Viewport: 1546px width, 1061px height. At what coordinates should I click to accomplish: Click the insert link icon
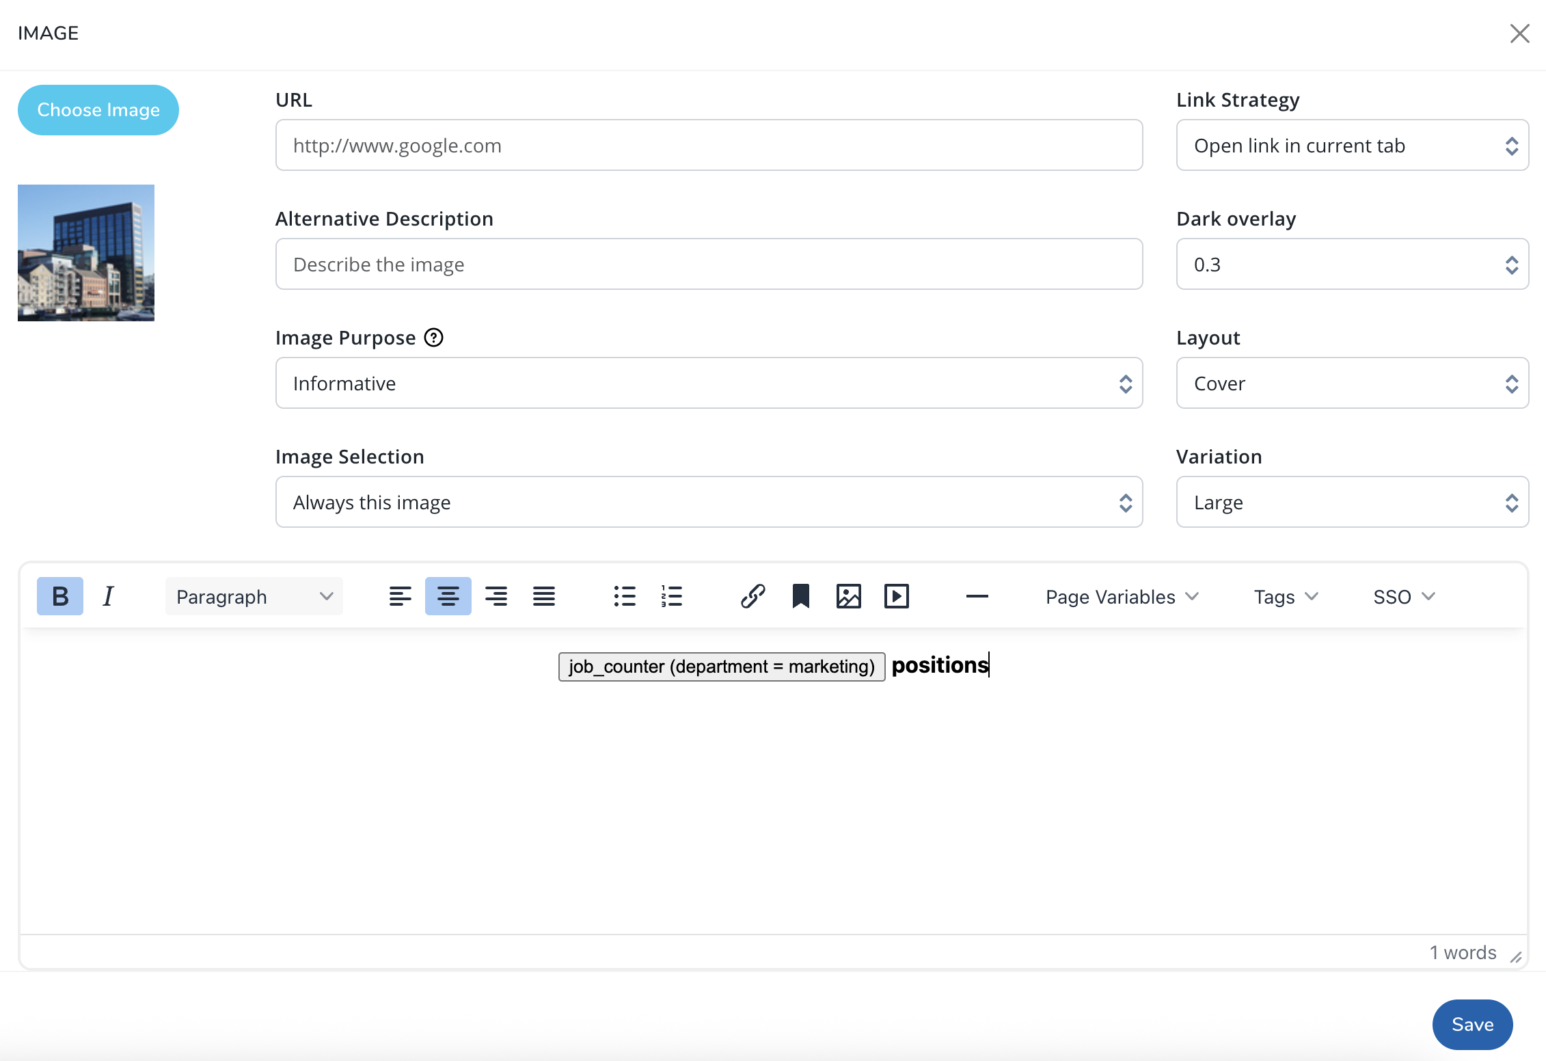coord(752,596)
